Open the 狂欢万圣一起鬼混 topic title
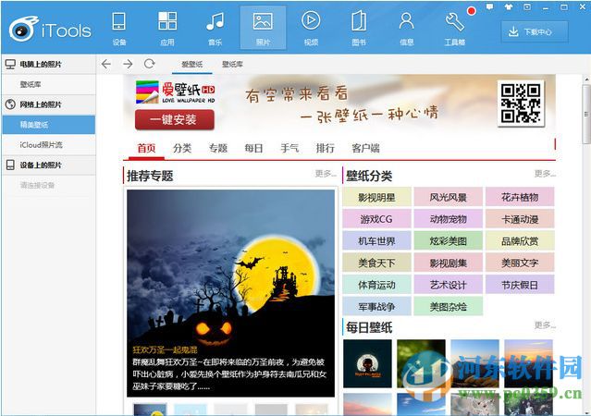Screen dimensions: 591x416 [165, 350]
